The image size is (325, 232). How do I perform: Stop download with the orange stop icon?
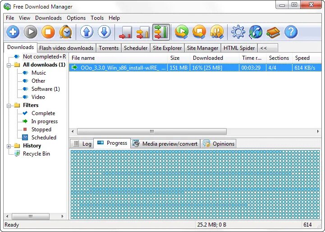tap(48, 32)
